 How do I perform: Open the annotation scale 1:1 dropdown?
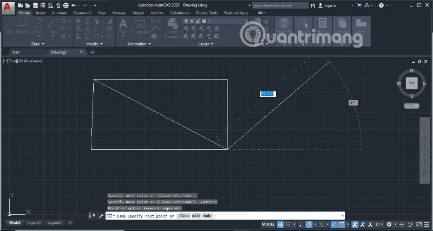(x=379, y=224)
